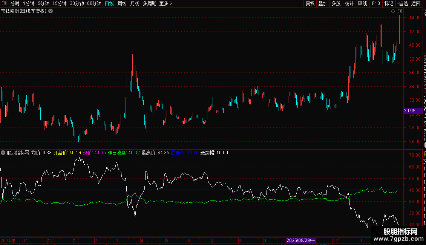Screen dimensions: 426x245
Task: Select the 15分钟 period tab
Action: 60,3
